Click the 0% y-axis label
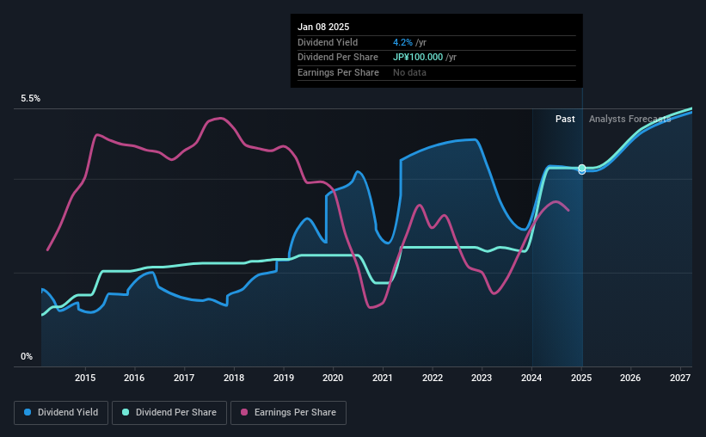Screen dimensions: 706x437 pyautogui.click(x=27, y=356)
